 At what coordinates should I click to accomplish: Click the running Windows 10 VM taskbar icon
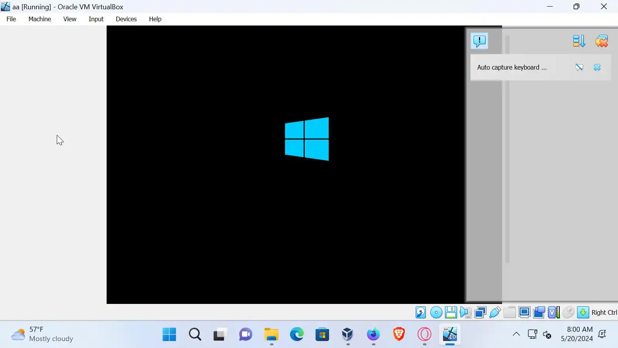450,334
